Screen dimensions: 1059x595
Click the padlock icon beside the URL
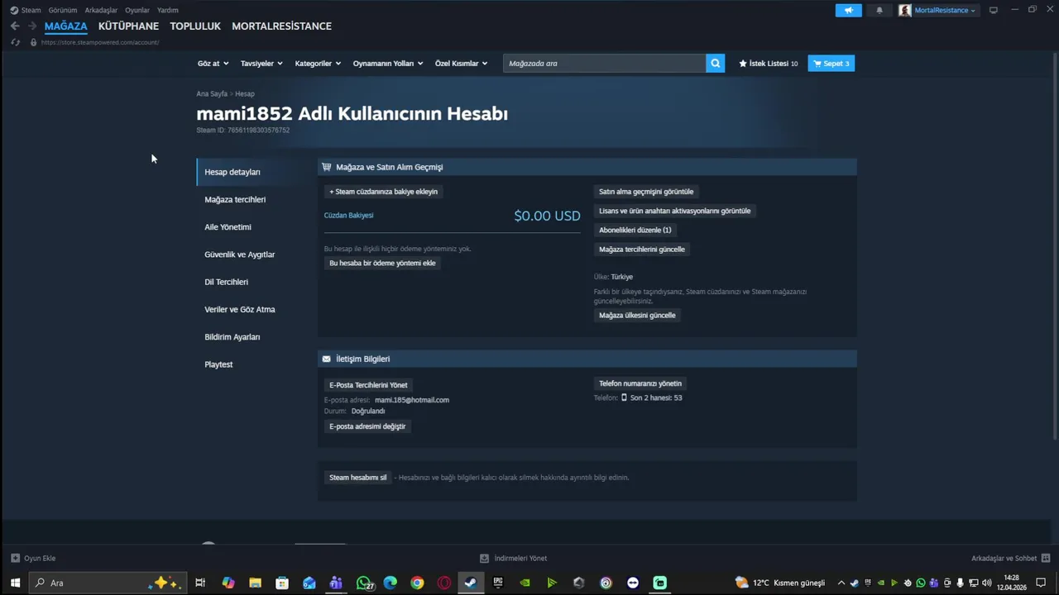[x=34, y=42]
